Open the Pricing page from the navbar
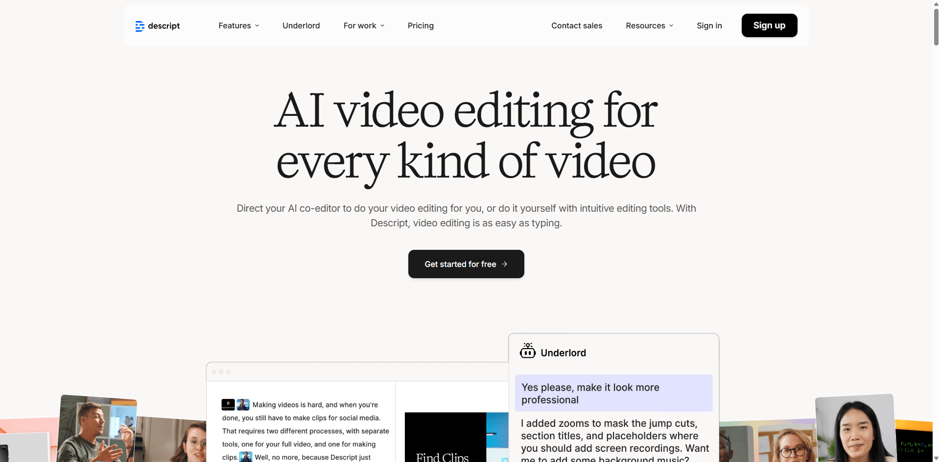 pos(421,26)
